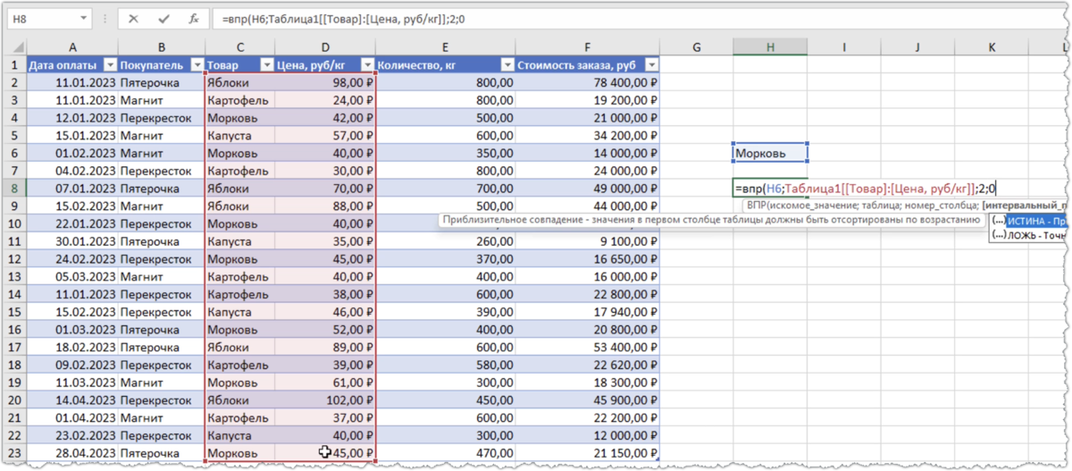Click date cell 28.04.2023
1072x471 pixels.
point(71,453)
